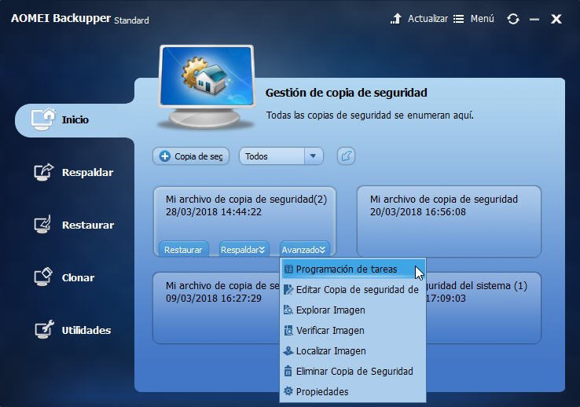Click the 'Gestión de copia de seguridad' heading
The image size is (580, 407).
[x=347, y=93]
